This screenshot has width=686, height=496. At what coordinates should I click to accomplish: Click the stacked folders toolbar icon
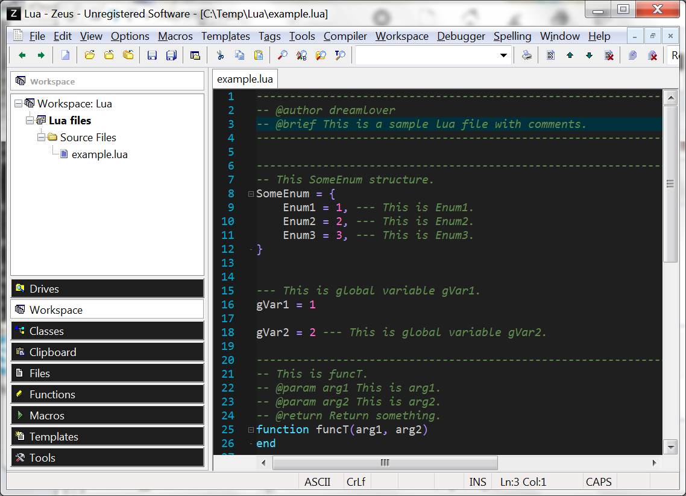(128, 55)
